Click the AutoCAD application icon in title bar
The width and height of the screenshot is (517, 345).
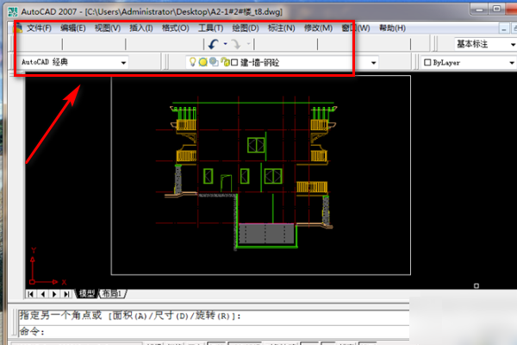click(13, 12)
